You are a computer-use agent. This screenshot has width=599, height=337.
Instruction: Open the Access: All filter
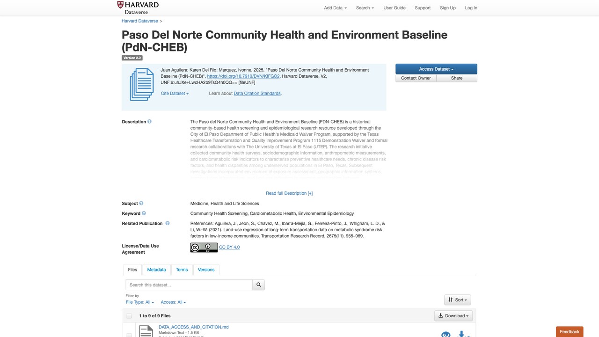[x=173, y=302]
